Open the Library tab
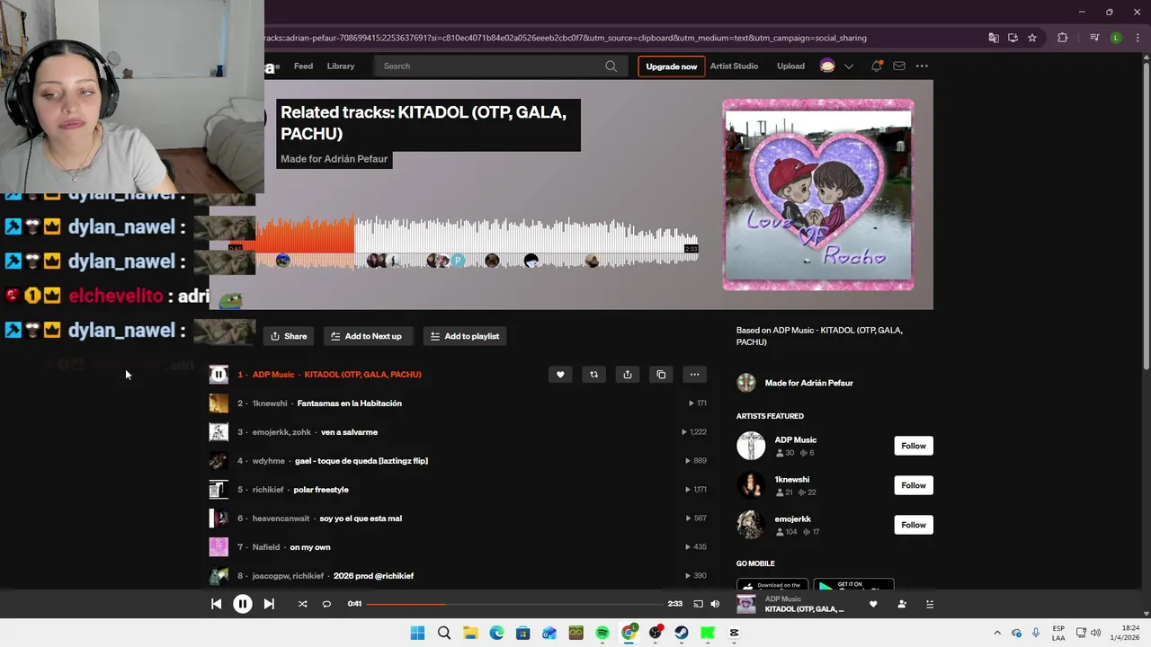 click(x=341, y=66)
